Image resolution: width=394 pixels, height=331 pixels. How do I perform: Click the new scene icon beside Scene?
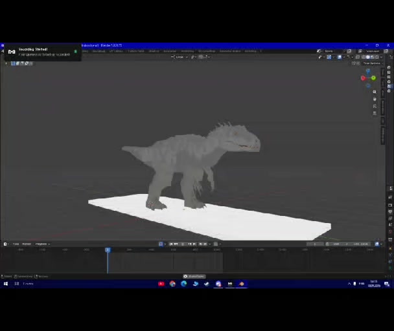pos(349,51)
